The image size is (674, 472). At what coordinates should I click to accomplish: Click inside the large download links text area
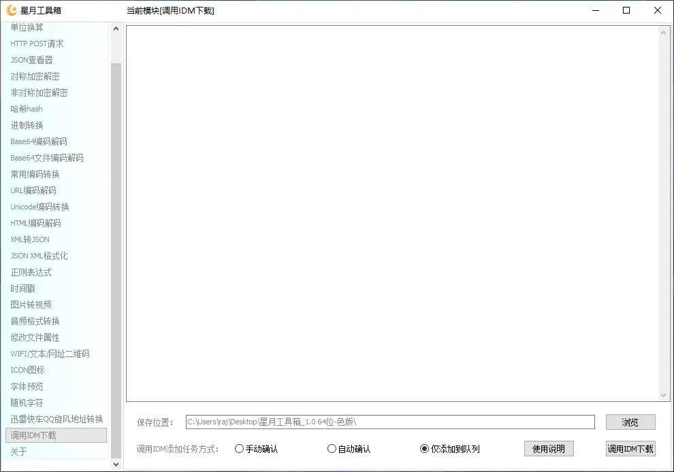392,214
